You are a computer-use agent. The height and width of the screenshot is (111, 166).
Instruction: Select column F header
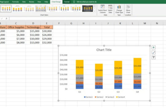point(59,23)
